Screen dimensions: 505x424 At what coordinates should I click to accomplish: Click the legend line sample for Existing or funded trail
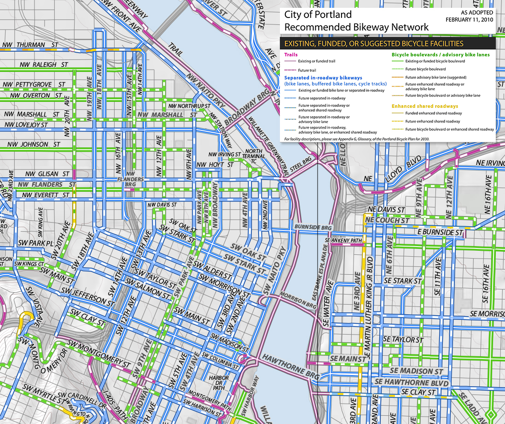point(290,61)
